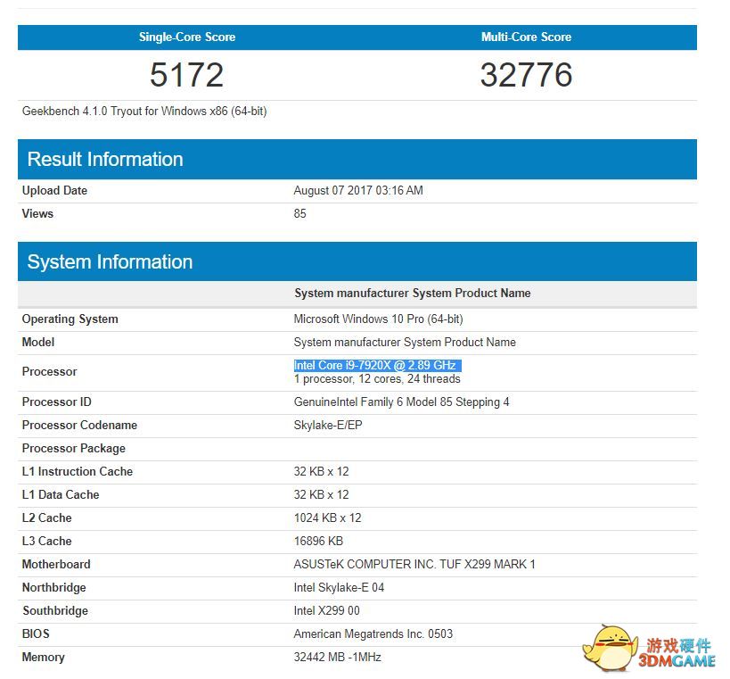Select the L1 Data Cache label
This screenshot has width=730, height=679.
[x=61, y=495]
